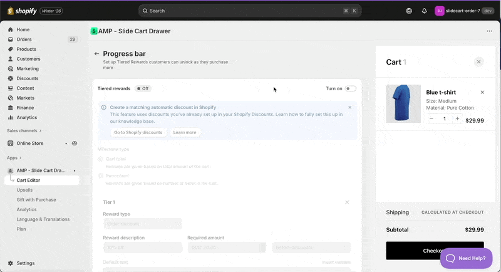
Task: Click the top Search field
Action: click(250, 11)
